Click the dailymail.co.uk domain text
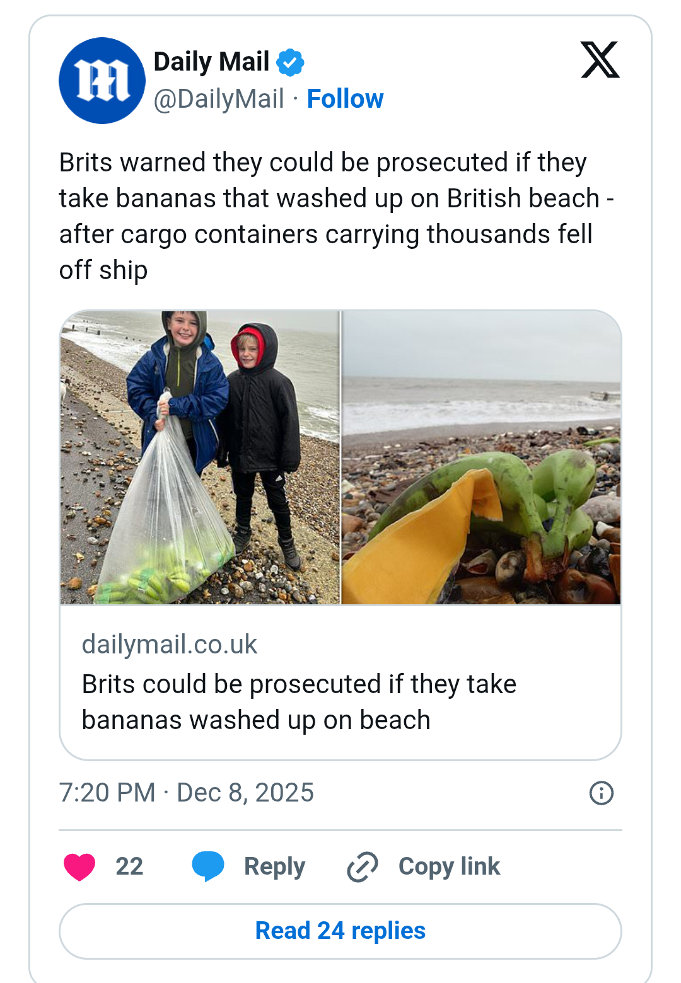Screen dimensions: 681x983 [x=170, y=645]
